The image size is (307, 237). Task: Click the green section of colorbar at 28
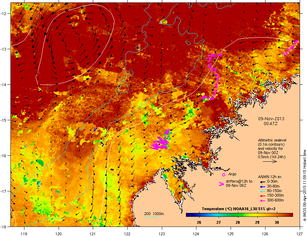pos(238,215)
